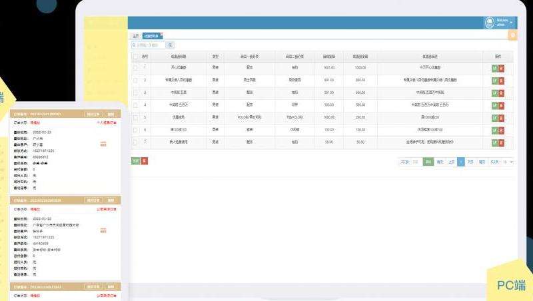Screen dimensions: 533x301
Task: Click the 1001.00 amount cell
Action: pos(328,68)
